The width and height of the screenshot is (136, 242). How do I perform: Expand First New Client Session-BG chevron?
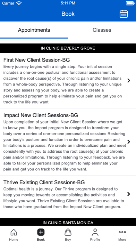pyautogui.click(x=129, y=80)
